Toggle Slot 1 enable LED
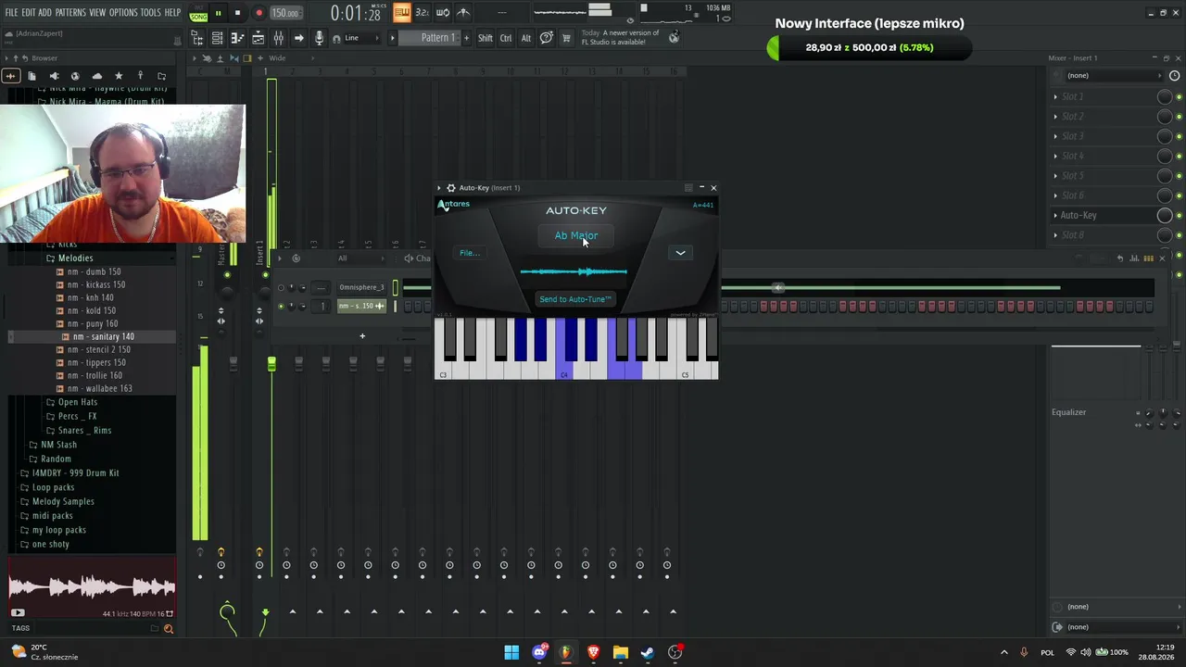The height and width of the screenshot is (667, 1186). (x=1179, y=97)
